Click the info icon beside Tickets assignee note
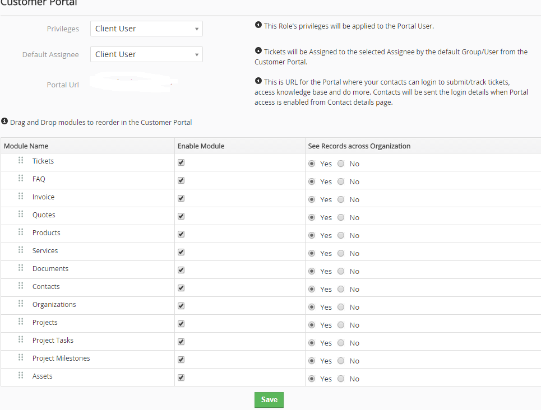Screen dimensions: 541x410 tap(258, 50)
